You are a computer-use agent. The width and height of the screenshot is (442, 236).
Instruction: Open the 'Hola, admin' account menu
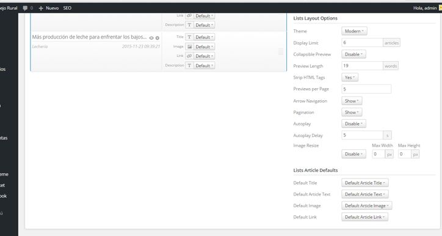tap(427, 8)
